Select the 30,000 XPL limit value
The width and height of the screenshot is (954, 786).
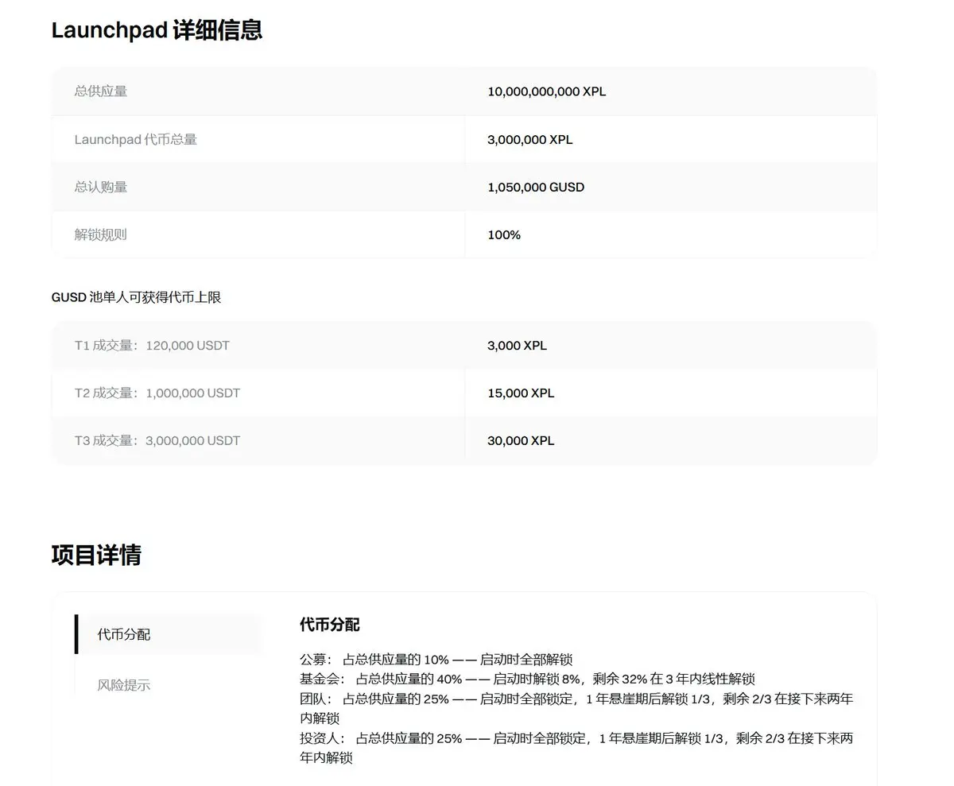(x=521, y=441)
